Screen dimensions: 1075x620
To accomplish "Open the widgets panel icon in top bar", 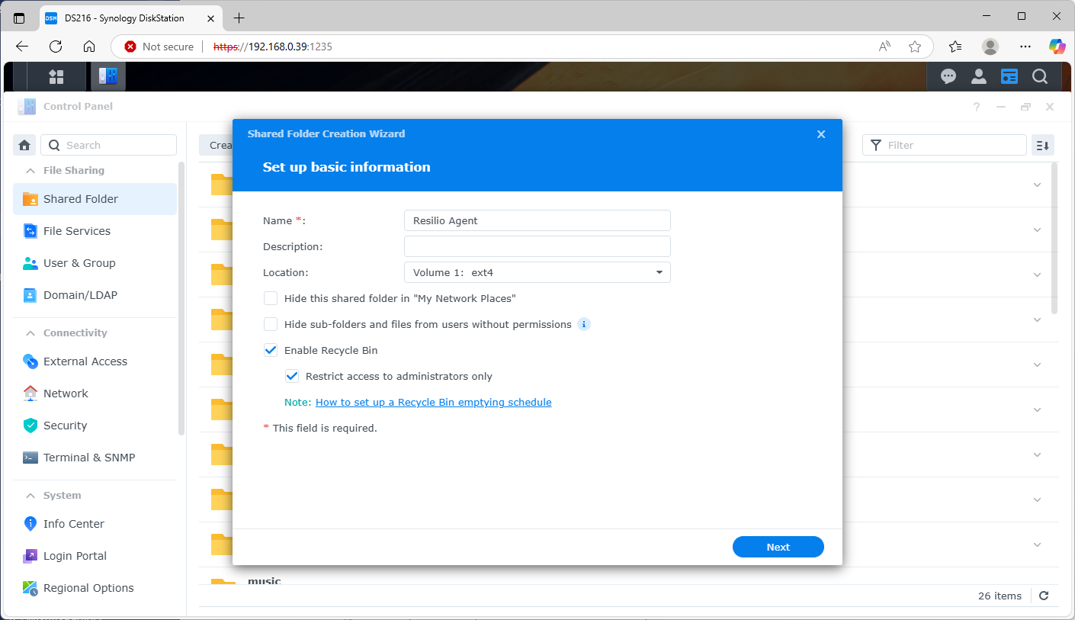I will [1009, 76].
